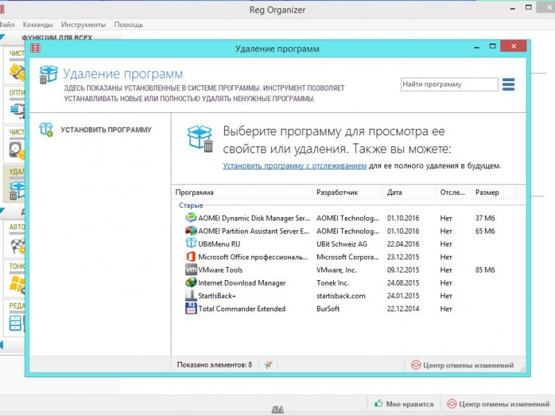This screenshot has height=416, width=555.
Task: Click Показано элементов: 8 status text
Action: pos(214,365)
